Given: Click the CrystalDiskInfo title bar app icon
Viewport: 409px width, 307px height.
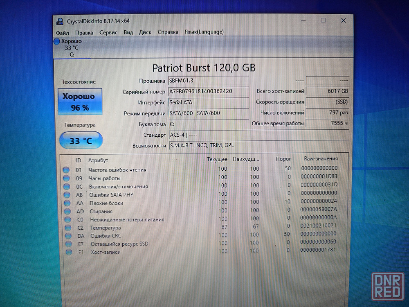Looking at the screenshot, I should pos(60,21).
